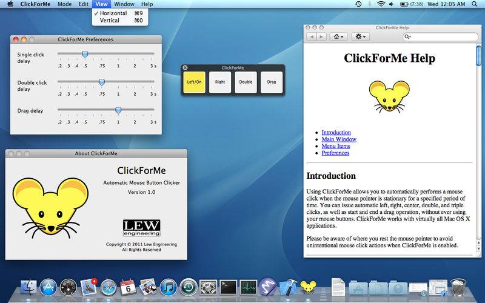The width and height of the screenshot is (485, 303).
Task: Open the purple M app in dock
Action: click(268, 287)
